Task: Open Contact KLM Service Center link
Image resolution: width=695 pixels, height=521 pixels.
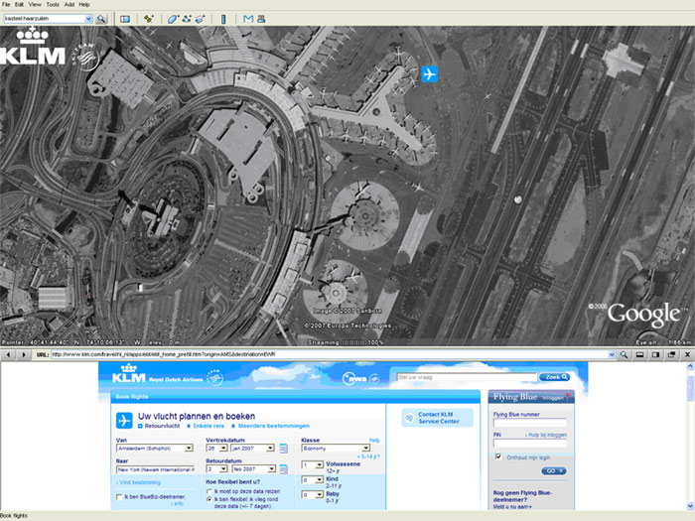Action: (x=438, y=418)
